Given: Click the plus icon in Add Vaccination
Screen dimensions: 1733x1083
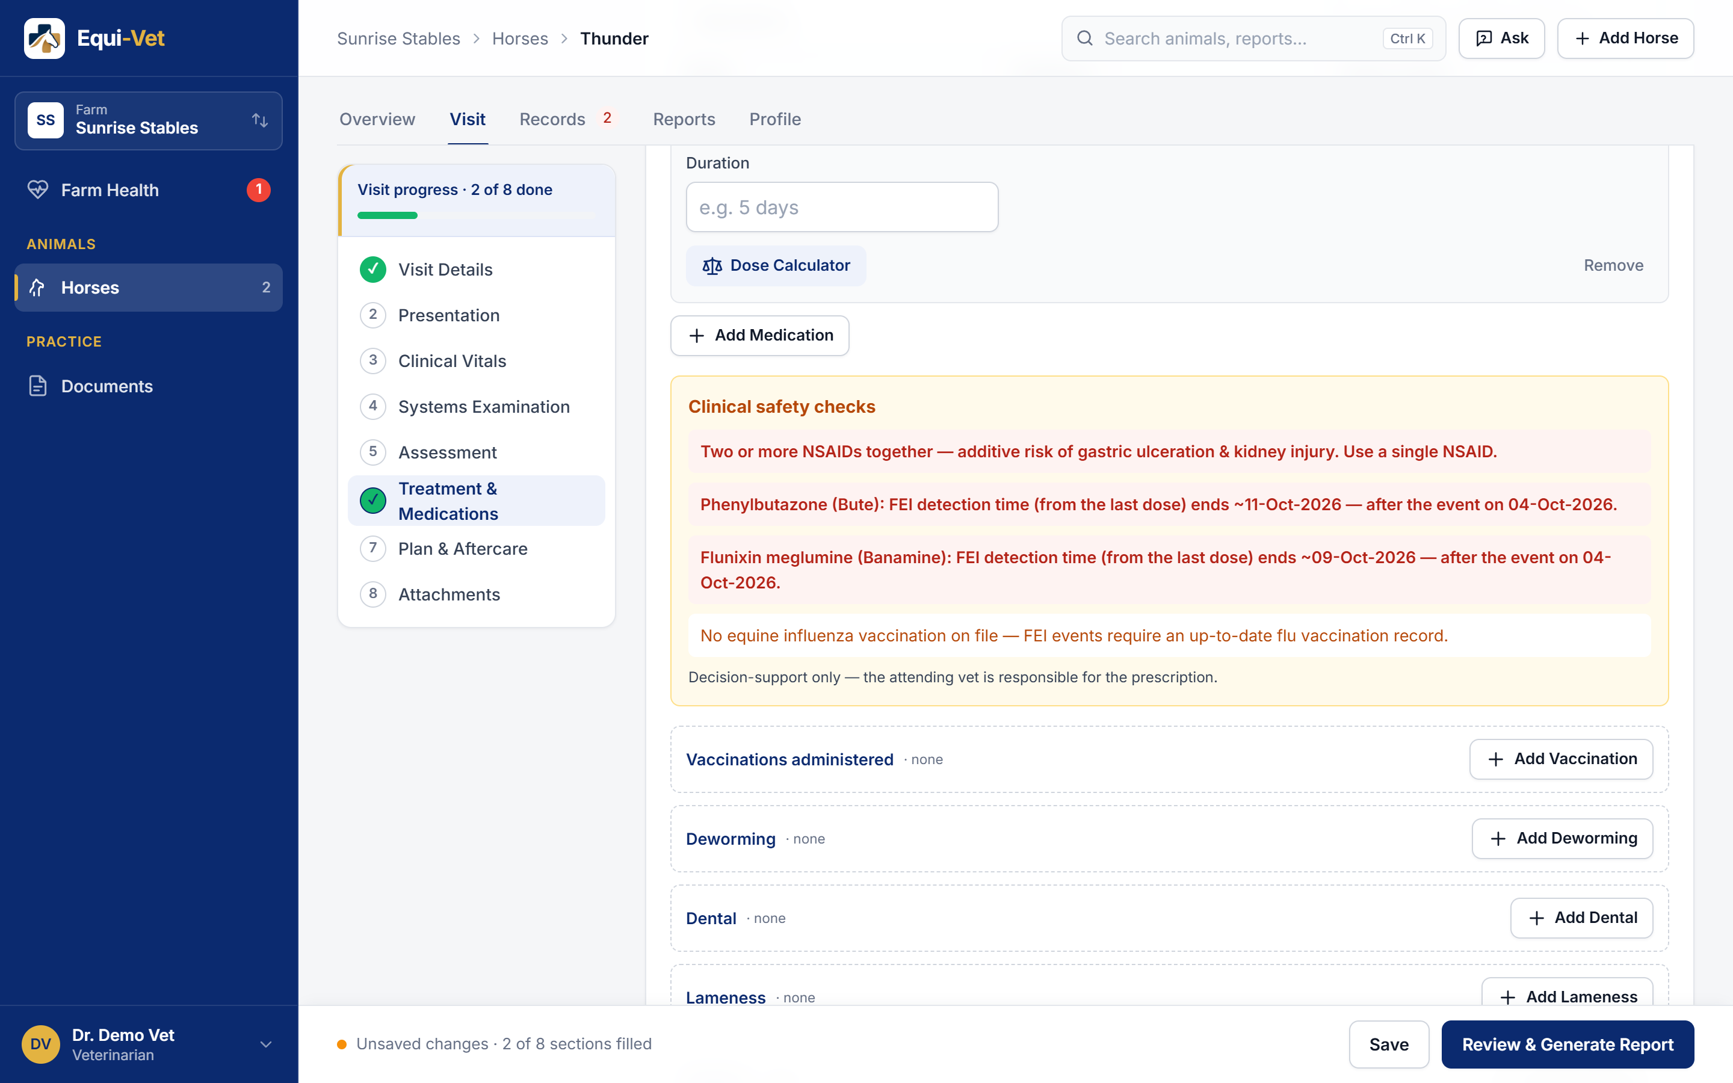Looking at the screenshot, I should pos(1495,759).
